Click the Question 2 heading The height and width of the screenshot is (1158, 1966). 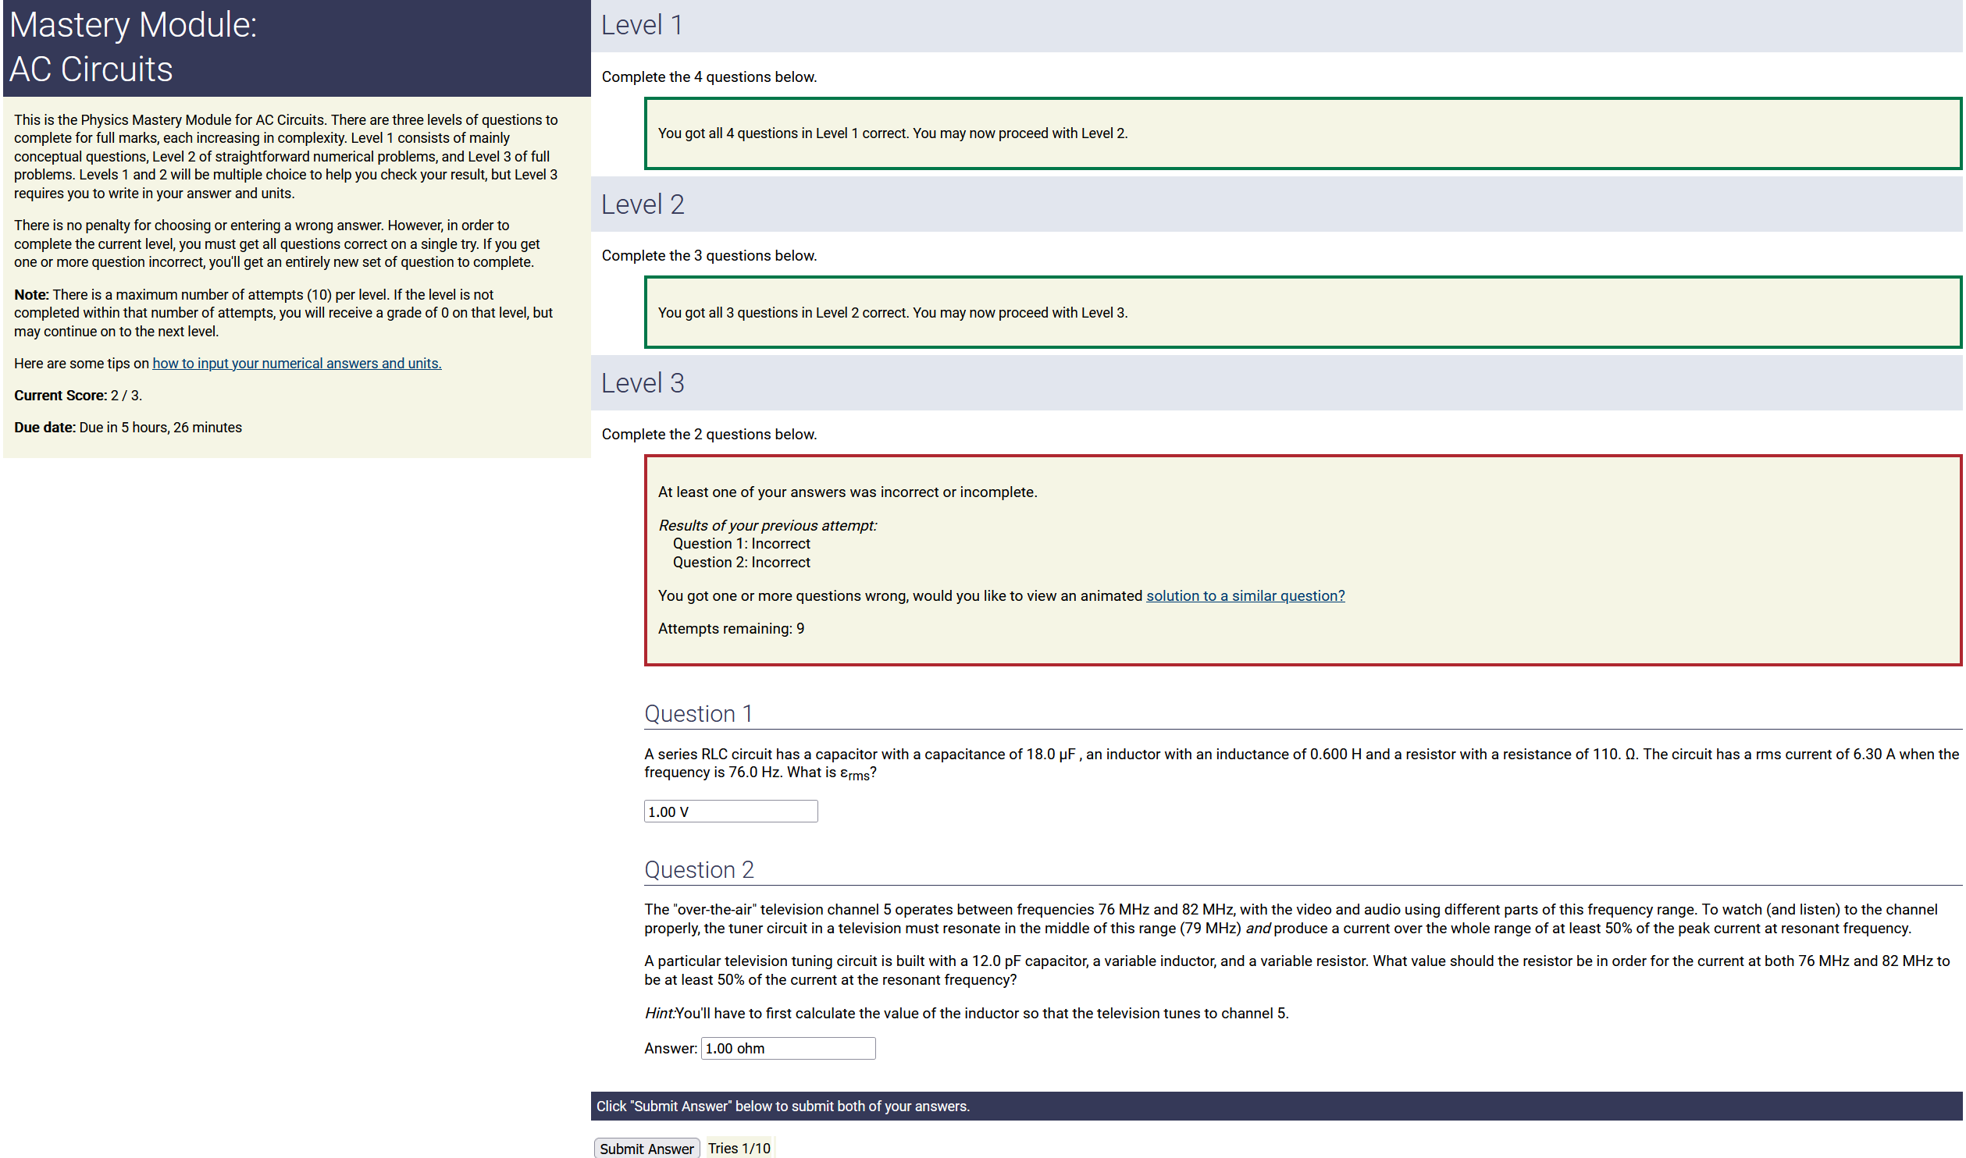(699, 870)
